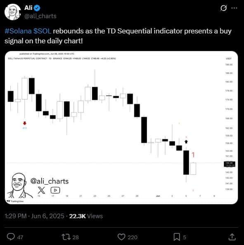Click the X logo in chart watermark
The height and width of the screenshot is (245, 244).
click(41, 190)
